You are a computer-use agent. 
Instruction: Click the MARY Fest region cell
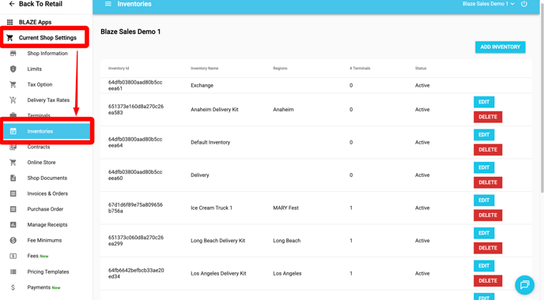(x=285, y=208)
